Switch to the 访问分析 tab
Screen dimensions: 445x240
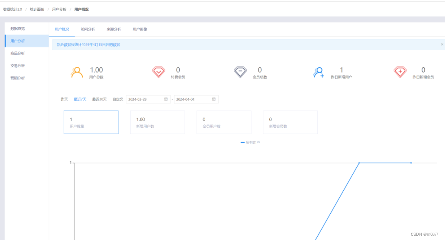point(88,29)
